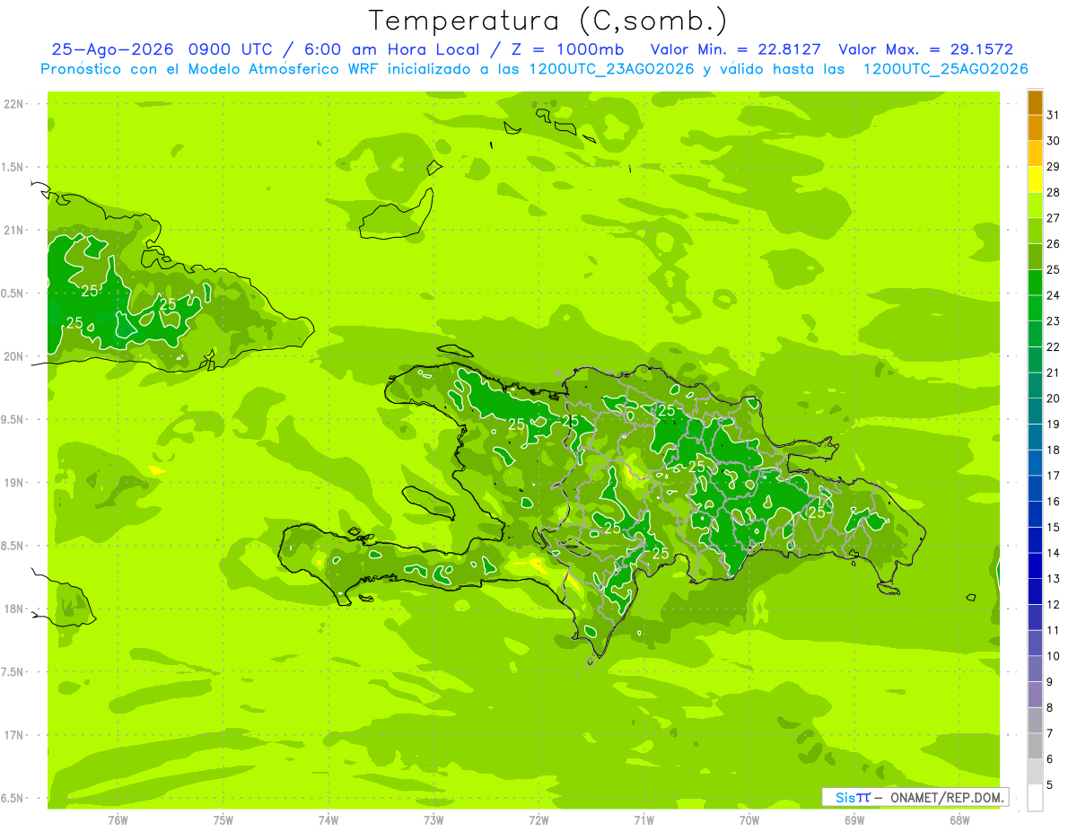Click the '76W' longitude axis label
Screen dimensions: 1077x832
[118, 820]
